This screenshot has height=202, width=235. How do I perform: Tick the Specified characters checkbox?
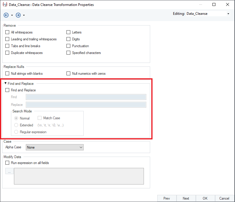[69, 53]
